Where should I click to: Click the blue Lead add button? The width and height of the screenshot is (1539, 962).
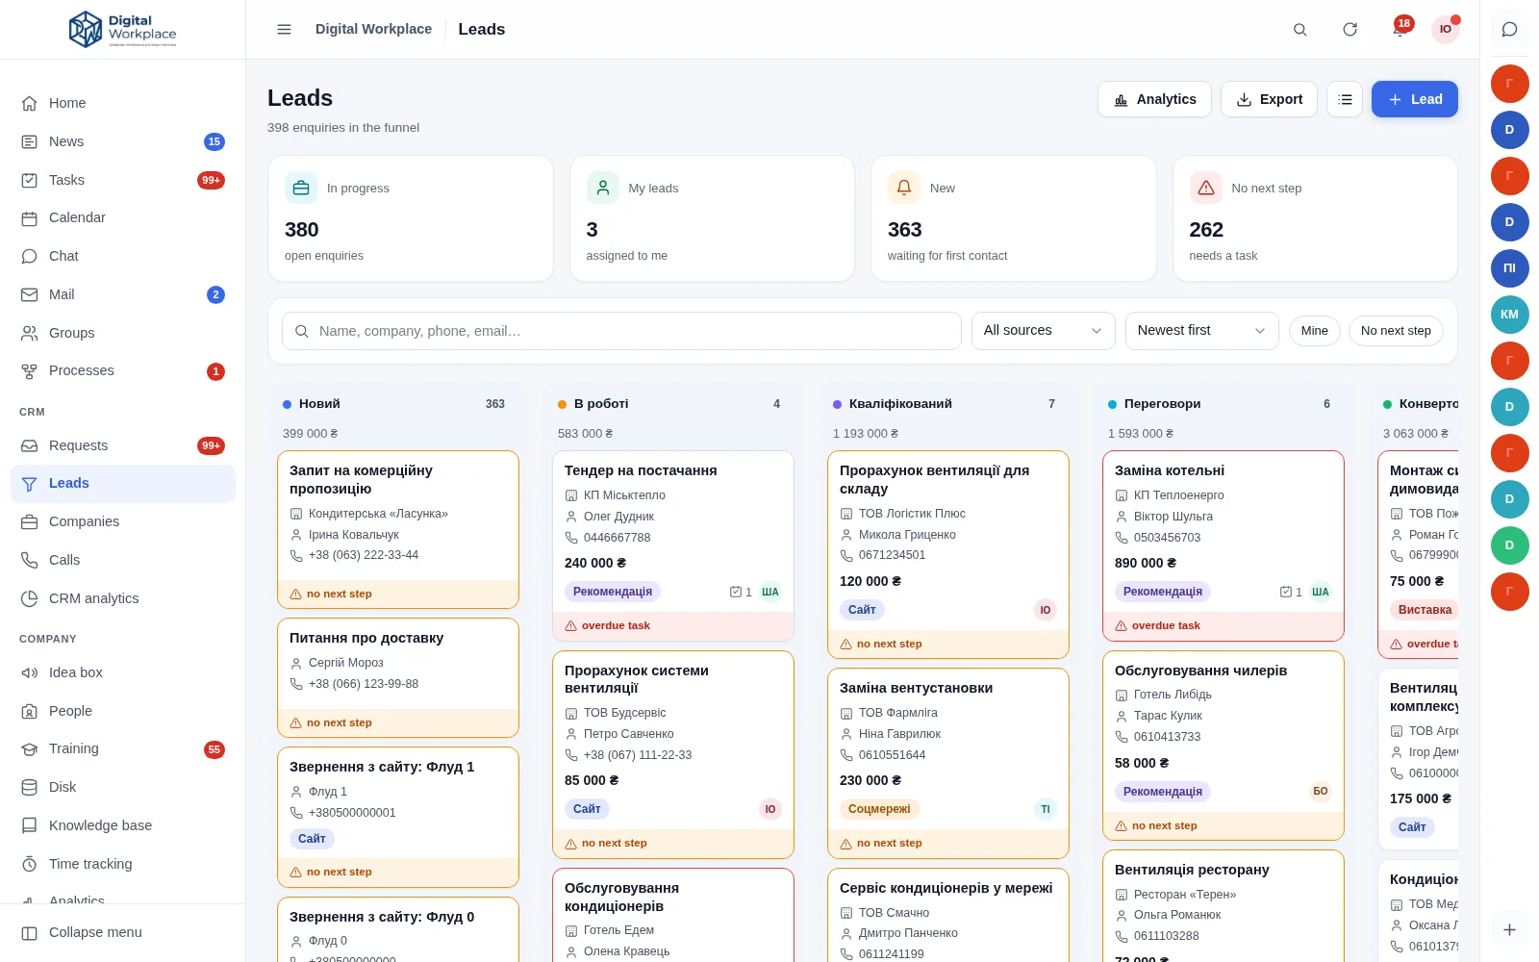[x=1414, y=99]
